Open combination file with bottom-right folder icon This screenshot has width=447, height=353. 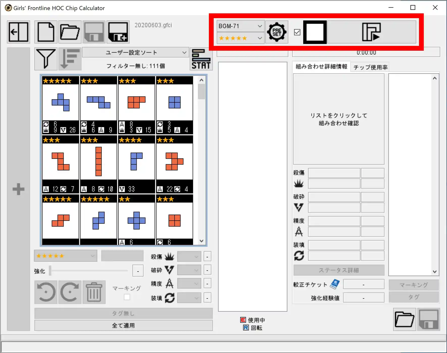coord(405,319)
